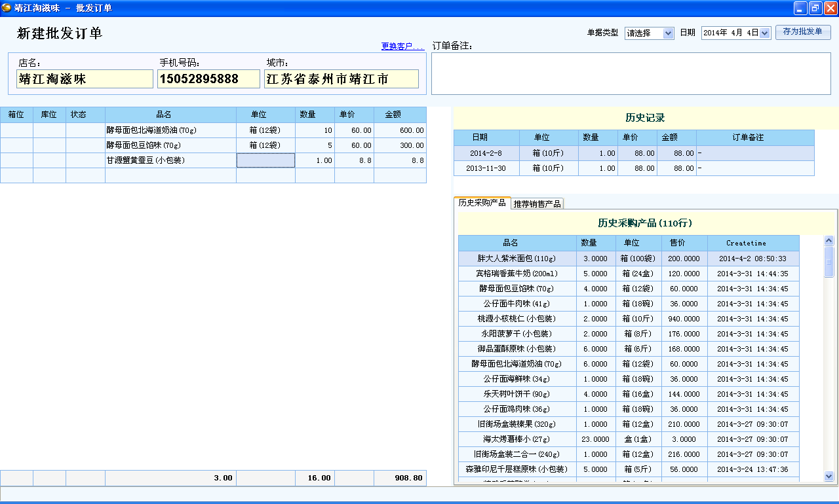Click the 更换客户 link
The width and height of the screenshot is (839, 504).
point(402,46)
